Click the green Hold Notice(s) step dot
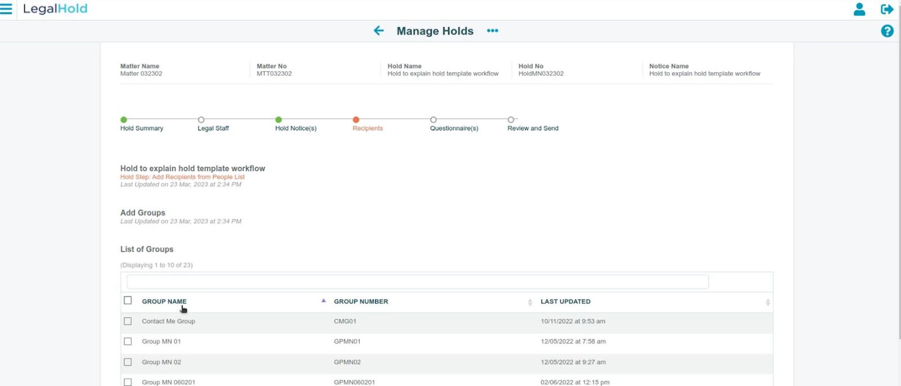This screenshot has height=386, width=901. point(278,119)
